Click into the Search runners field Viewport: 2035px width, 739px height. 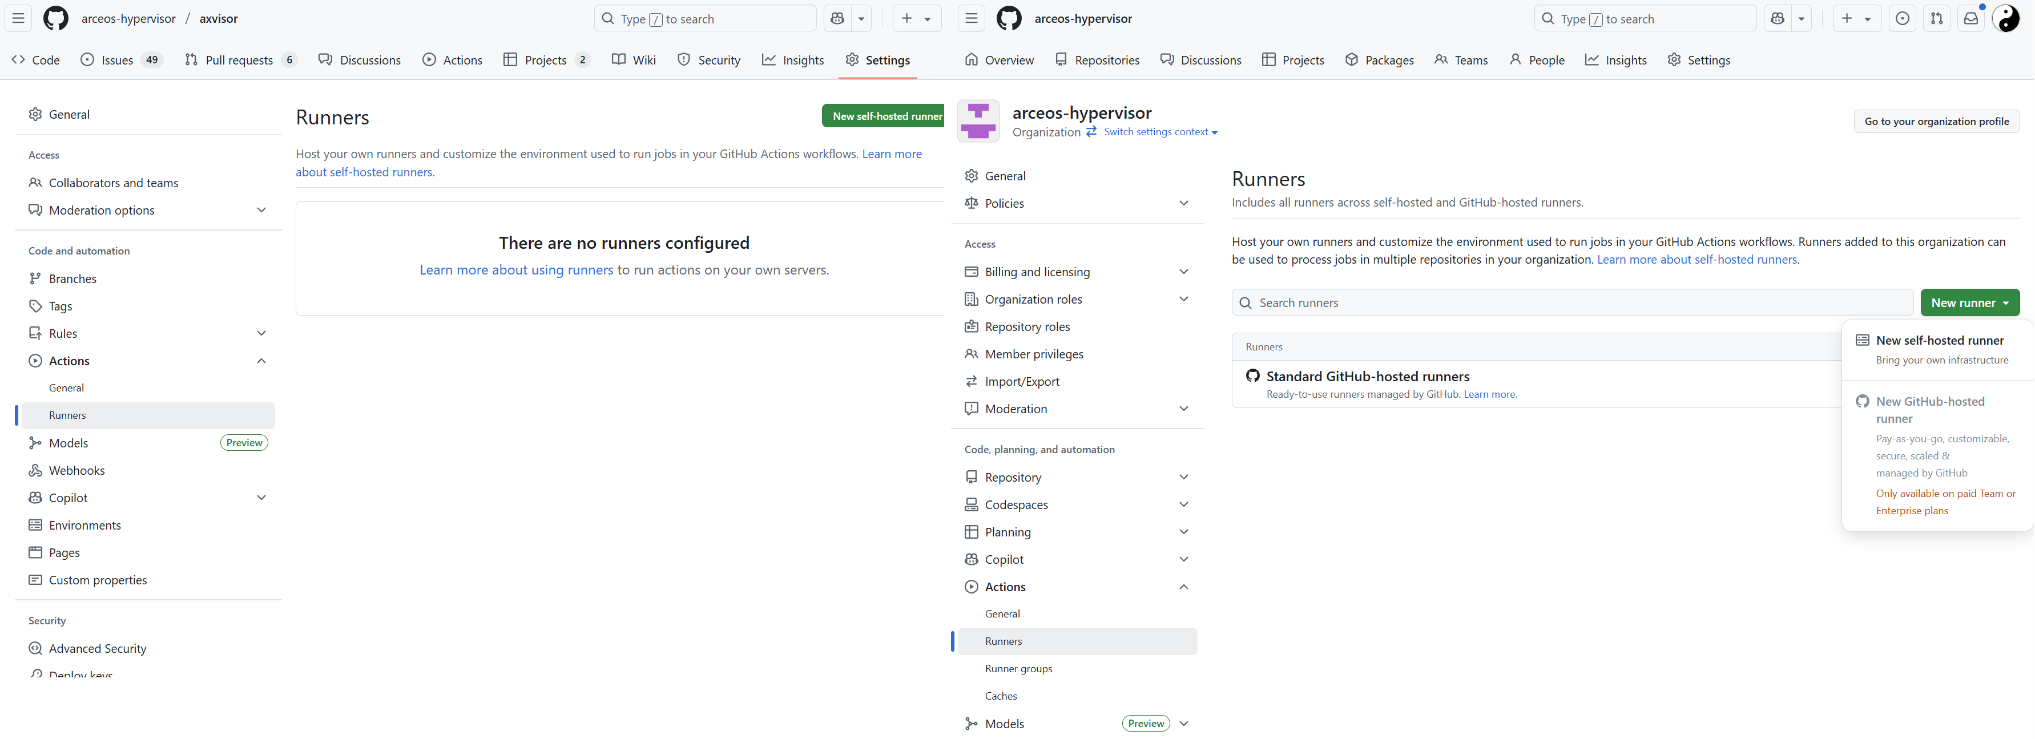click(1572, 302)
